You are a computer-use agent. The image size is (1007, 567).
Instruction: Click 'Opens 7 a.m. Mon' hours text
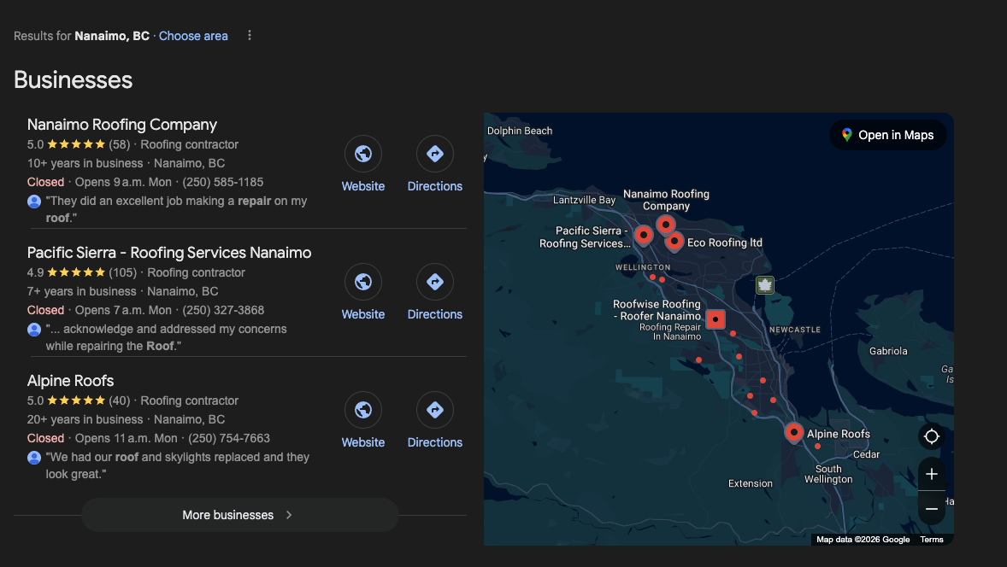(123, 311)
